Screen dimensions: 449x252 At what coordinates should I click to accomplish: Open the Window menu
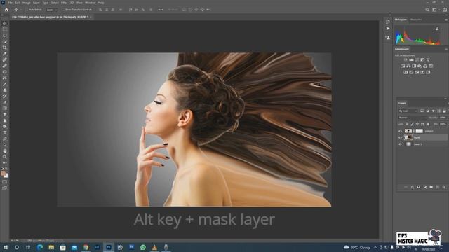tap(91, 3)
